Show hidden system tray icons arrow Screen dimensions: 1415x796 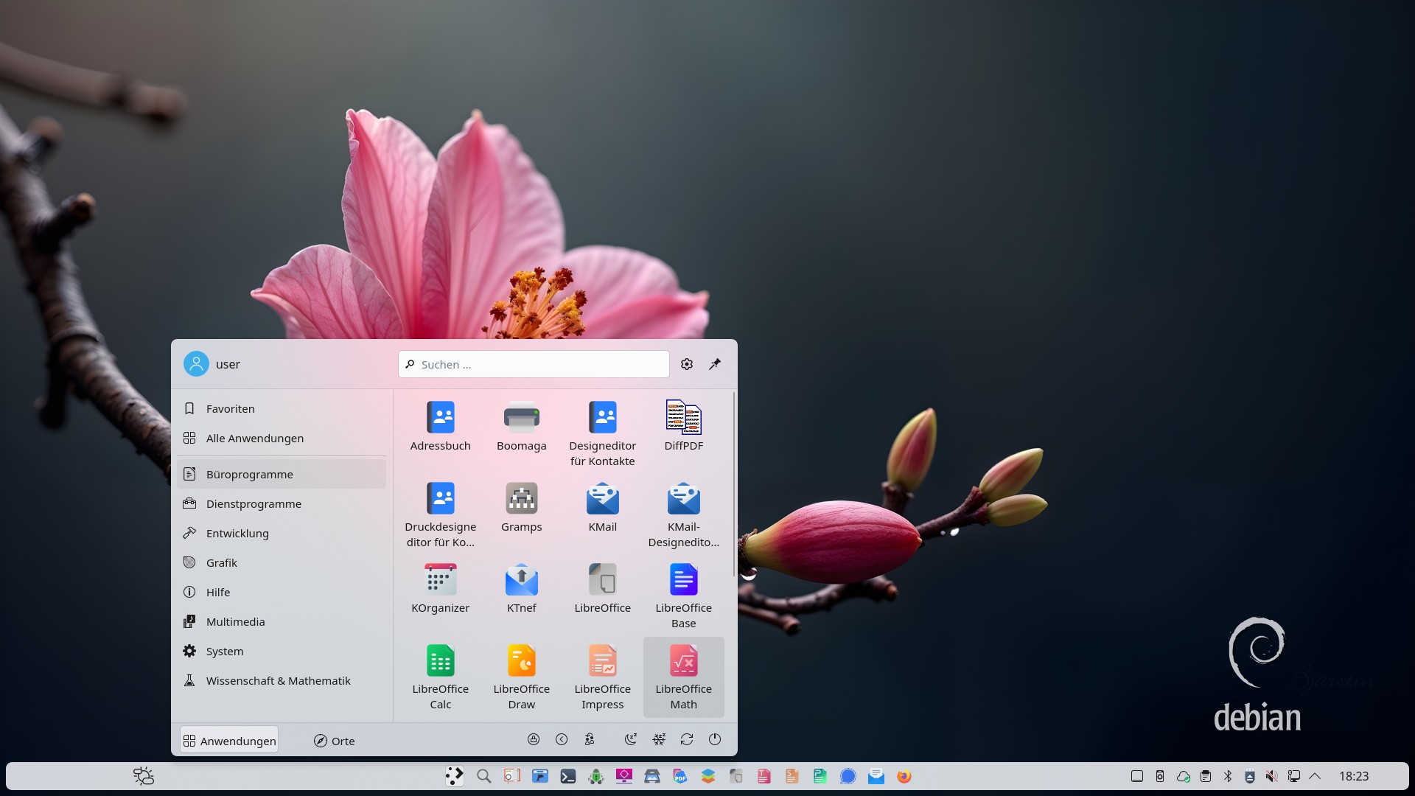tap(1315, 776)
